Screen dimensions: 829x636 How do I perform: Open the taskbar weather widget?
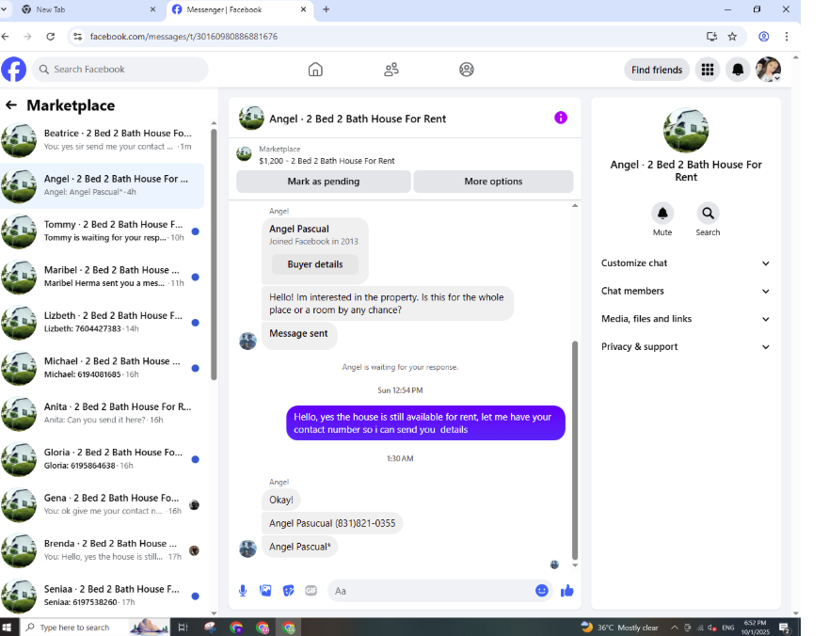point(620,628)
